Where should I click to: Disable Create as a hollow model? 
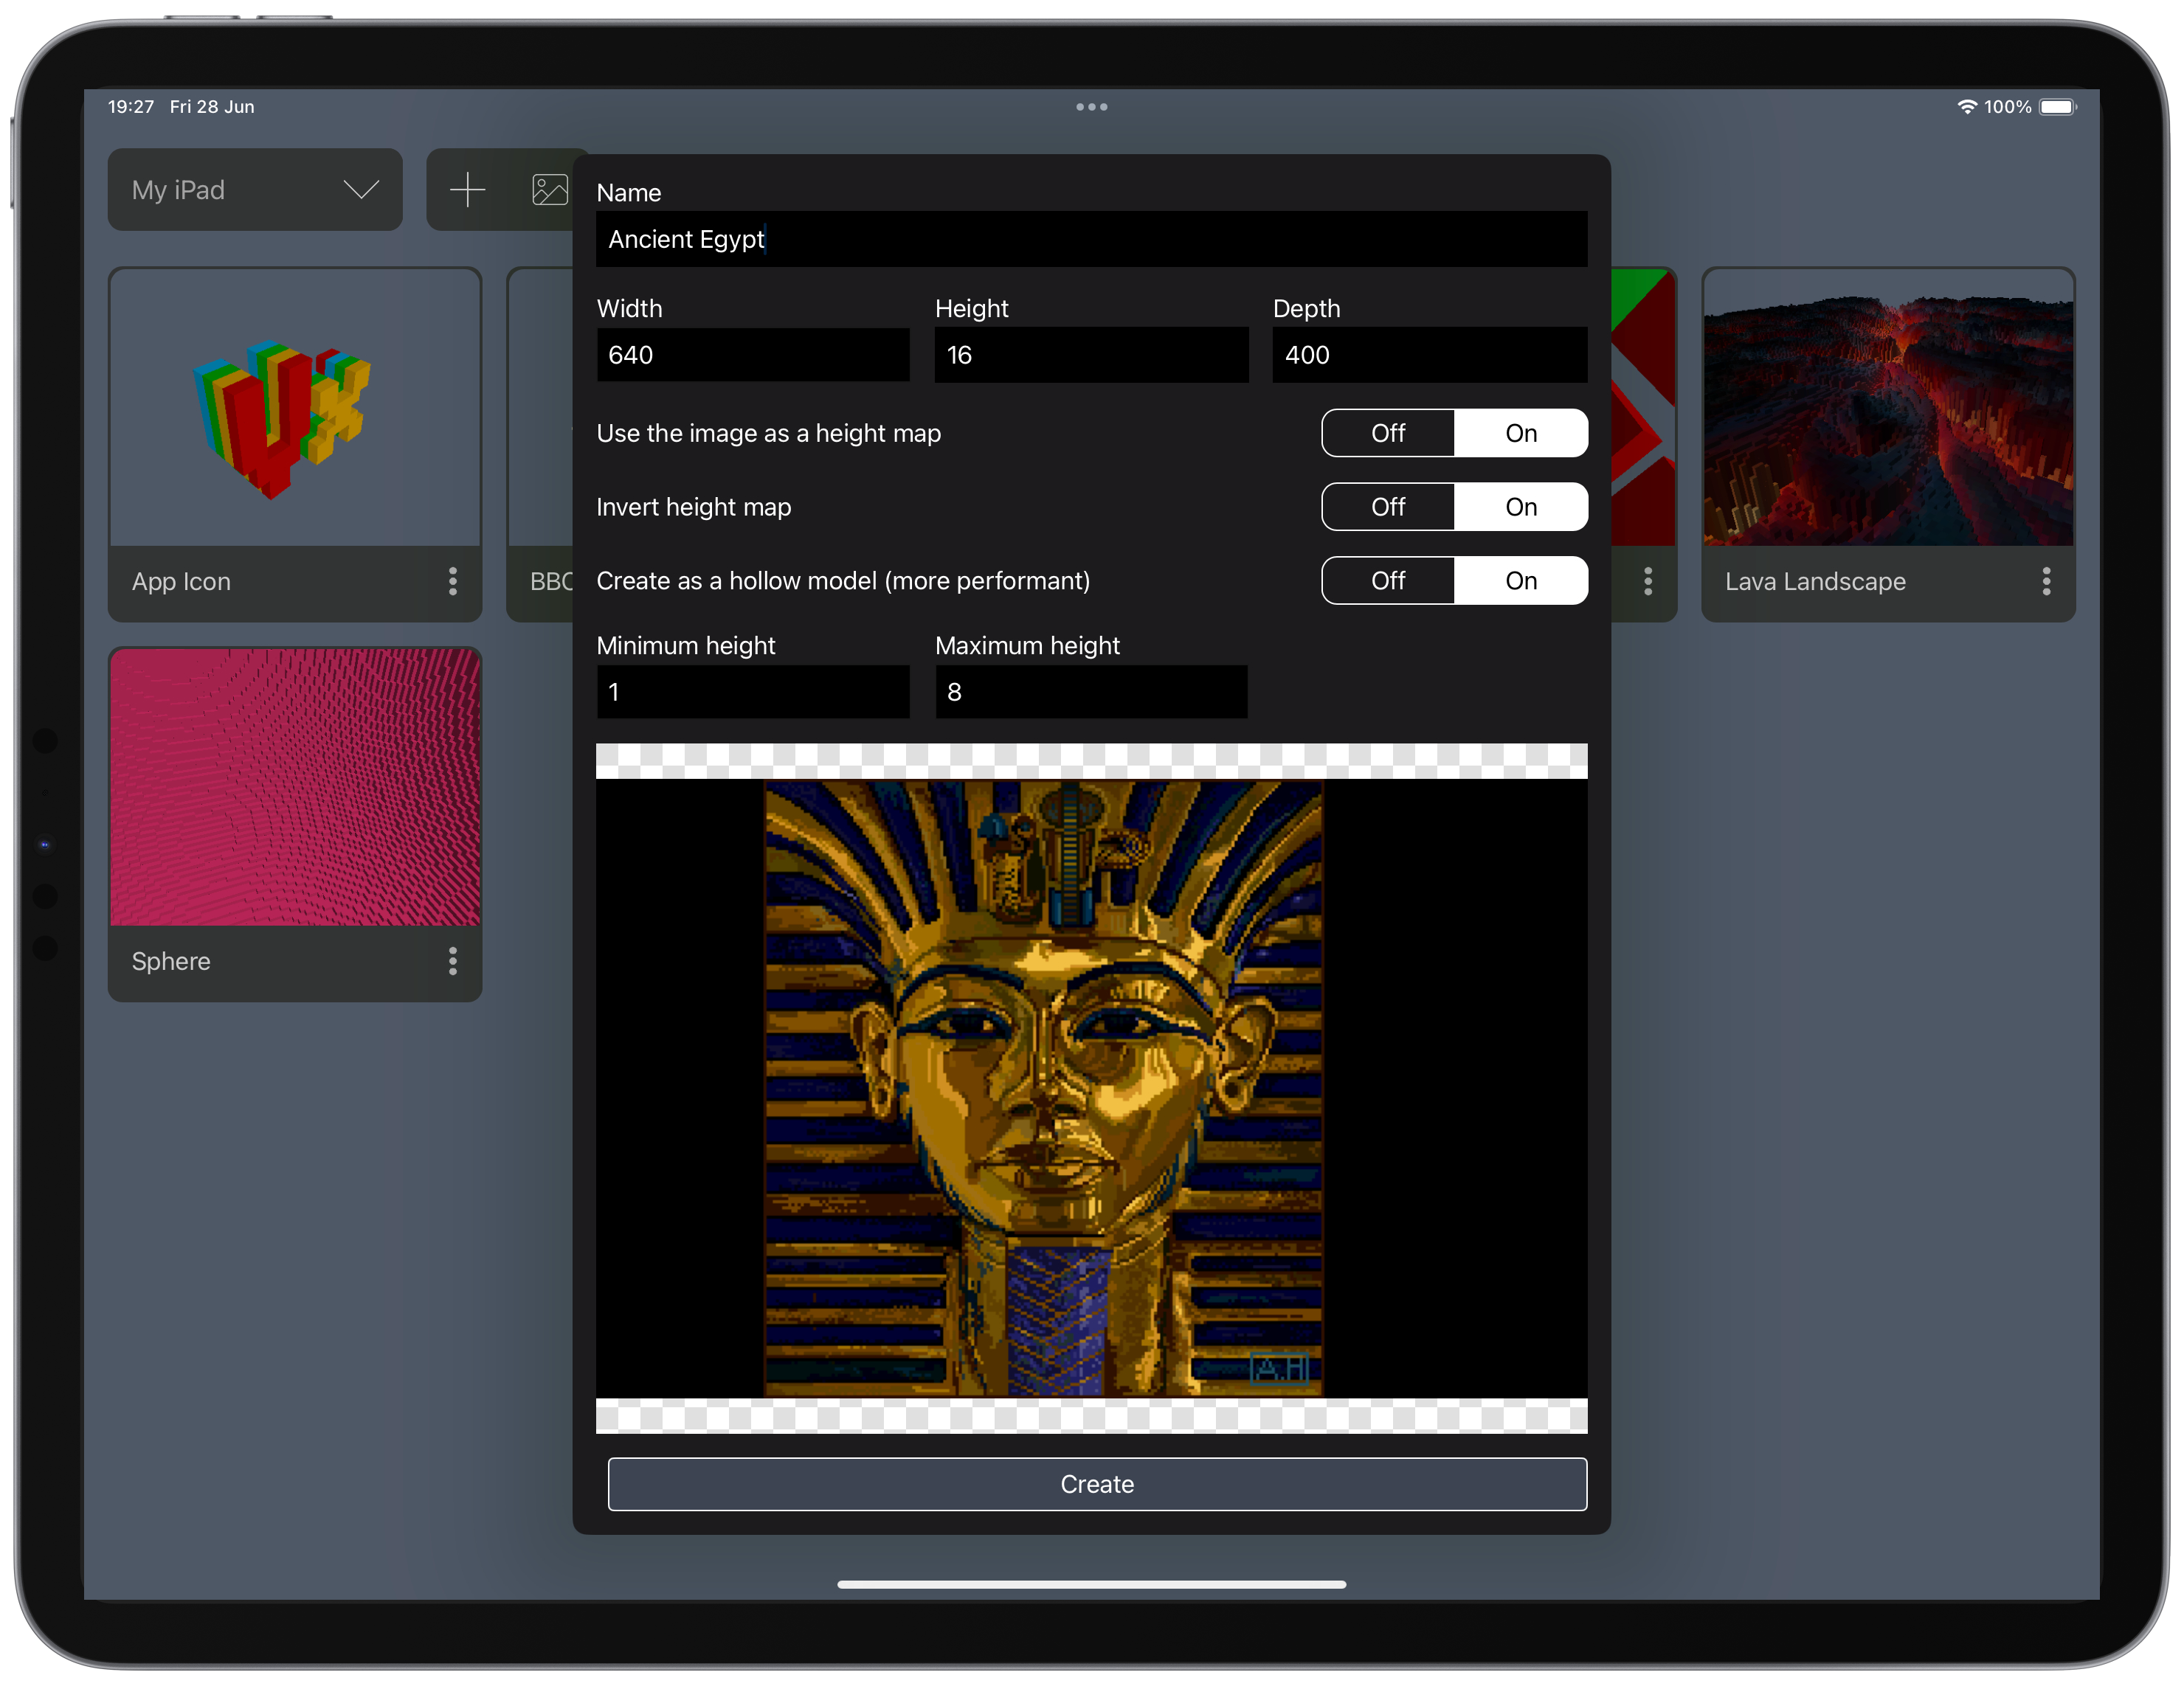click(x=1388, y=581)
